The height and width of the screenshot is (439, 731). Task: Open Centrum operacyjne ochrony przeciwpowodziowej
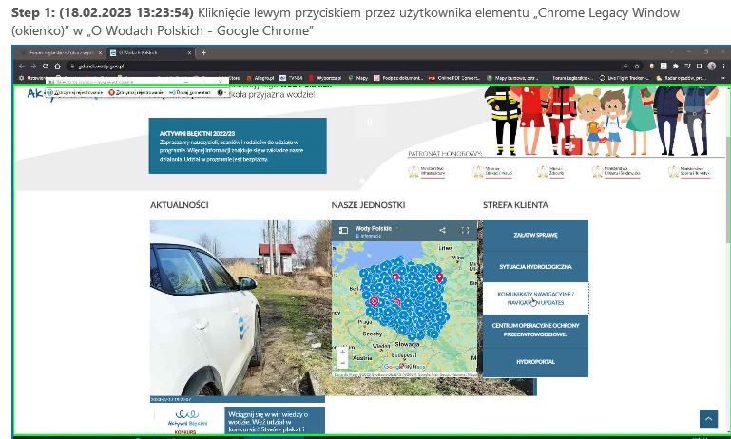535,330
